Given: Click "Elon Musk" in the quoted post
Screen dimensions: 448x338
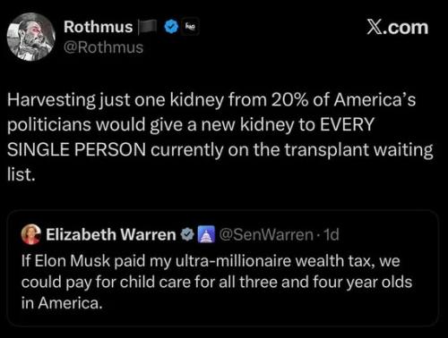Looking at the screenshot, I should [73, 261].
